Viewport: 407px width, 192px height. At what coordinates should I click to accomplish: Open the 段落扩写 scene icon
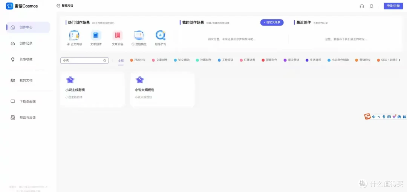[x=161, y=36]
